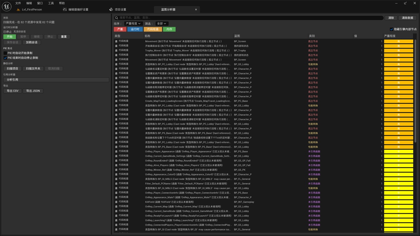Screen dimensions: 420x236
Task: Click the 项目设置 tab gear icon
Action: point(111,10)
